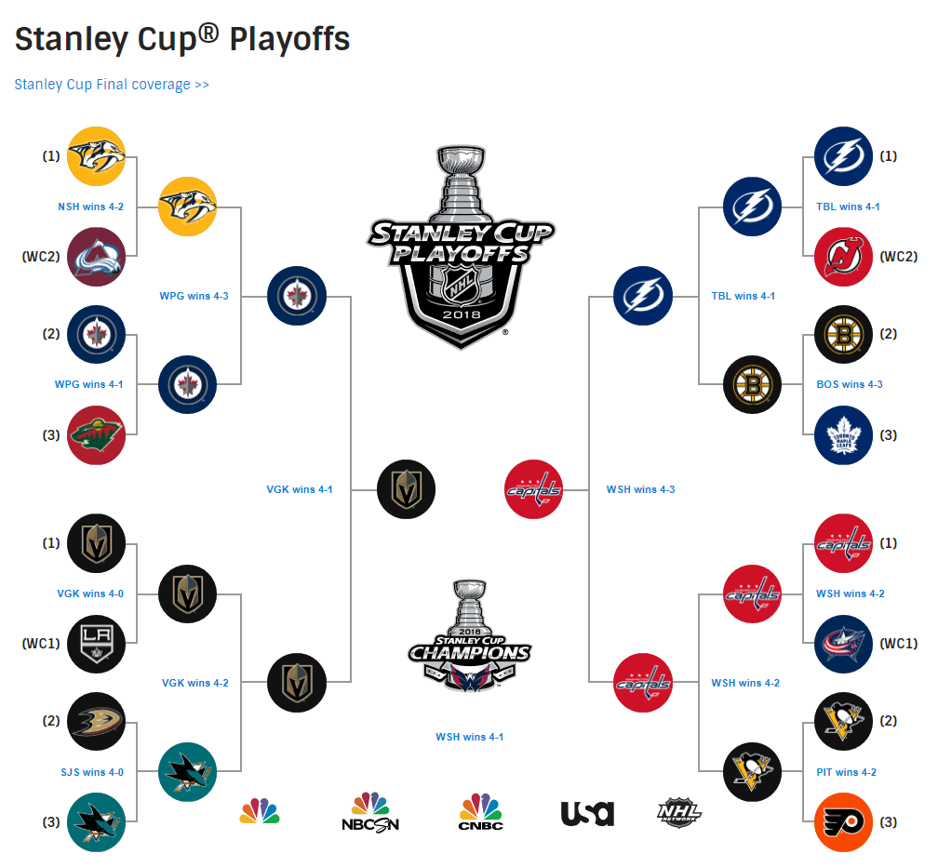Click the PIT wins 4-2 series link
The height and width of the screenshot is (867, 938).
tap(846, 772)
